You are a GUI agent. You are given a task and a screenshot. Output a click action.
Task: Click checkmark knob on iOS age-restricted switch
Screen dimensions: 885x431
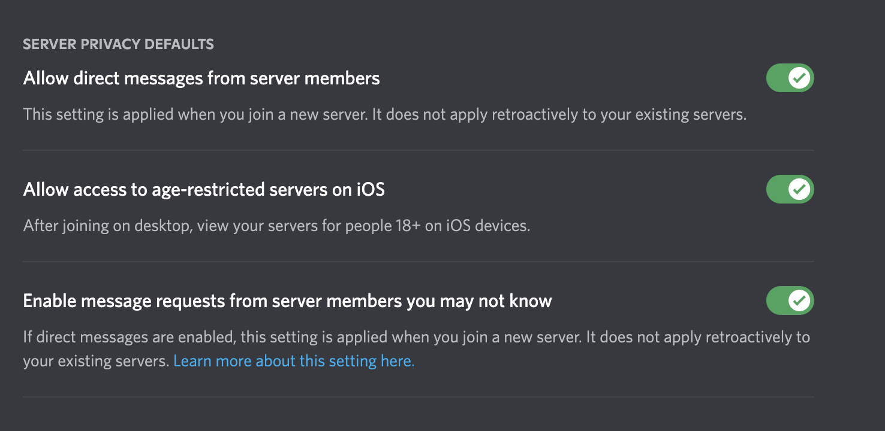click(799, 189)
